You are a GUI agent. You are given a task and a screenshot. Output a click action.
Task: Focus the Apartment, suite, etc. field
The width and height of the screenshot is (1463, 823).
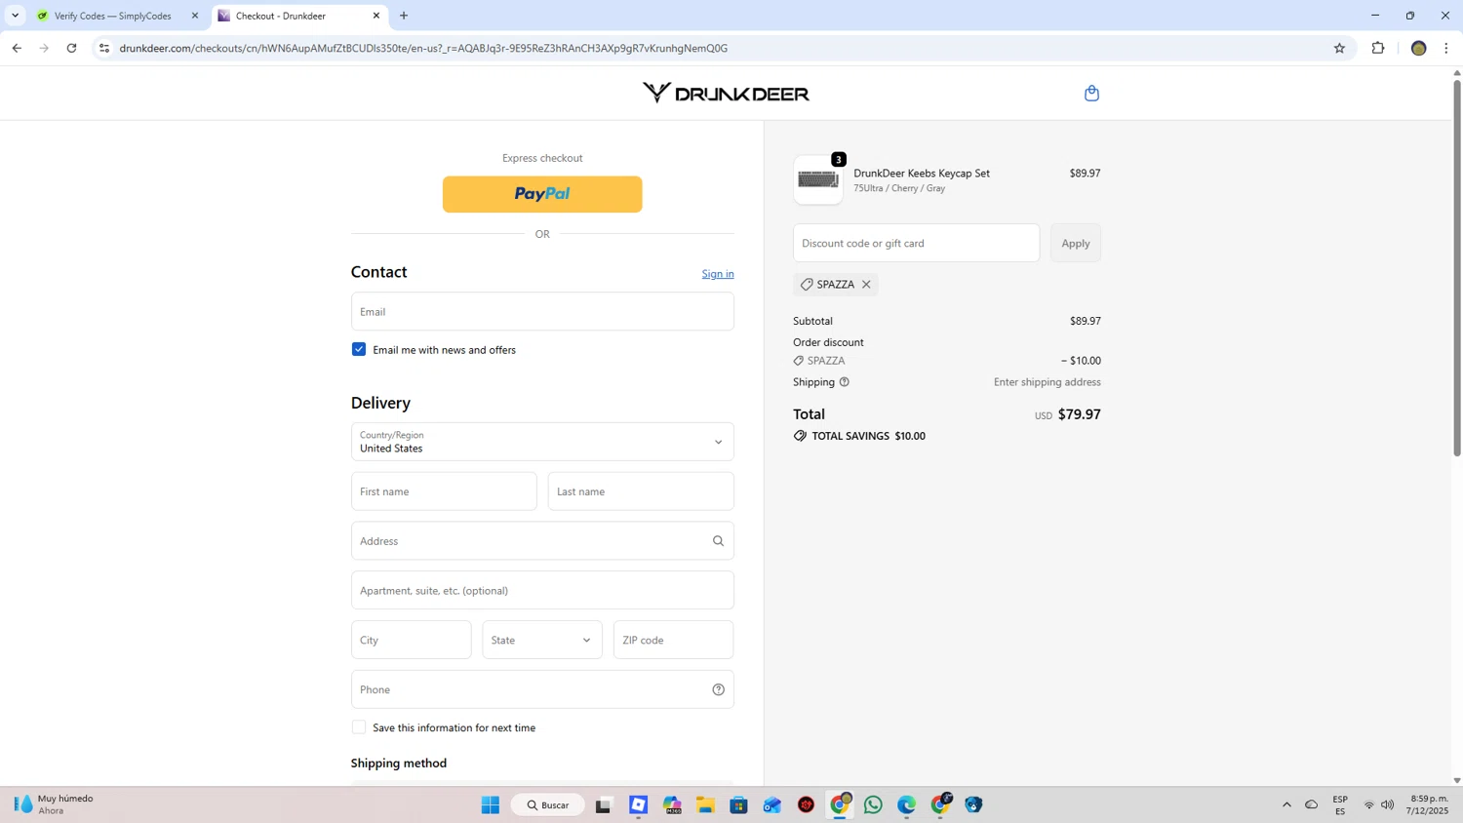542,591
